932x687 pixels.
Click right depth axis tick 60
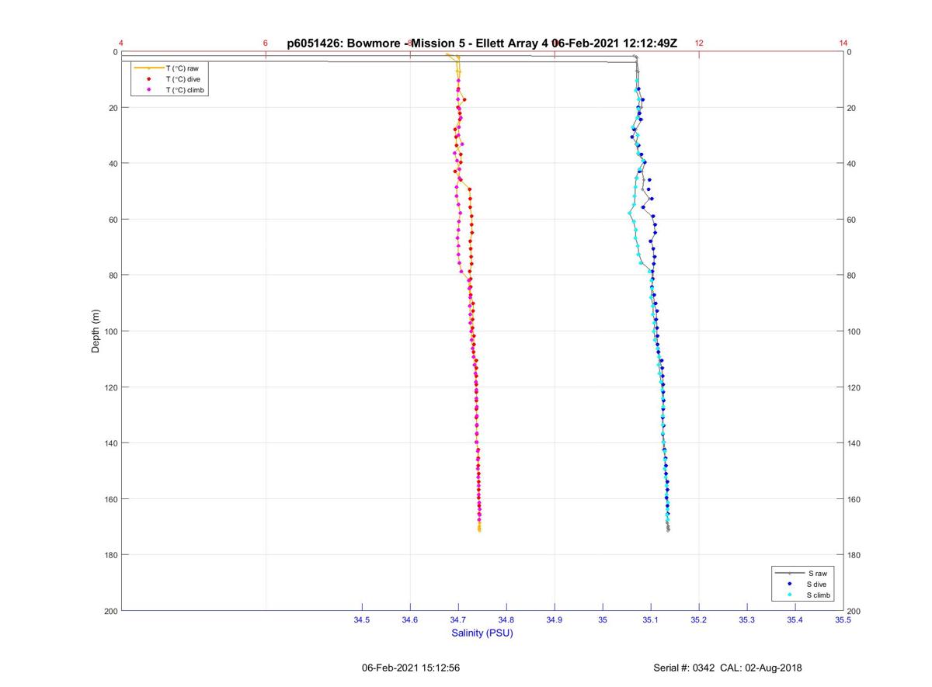(852, 220)
